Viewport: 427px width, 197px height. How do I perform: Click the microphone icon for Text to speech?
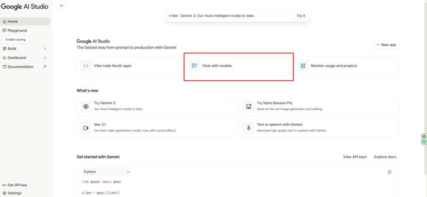tap(249, 128)
